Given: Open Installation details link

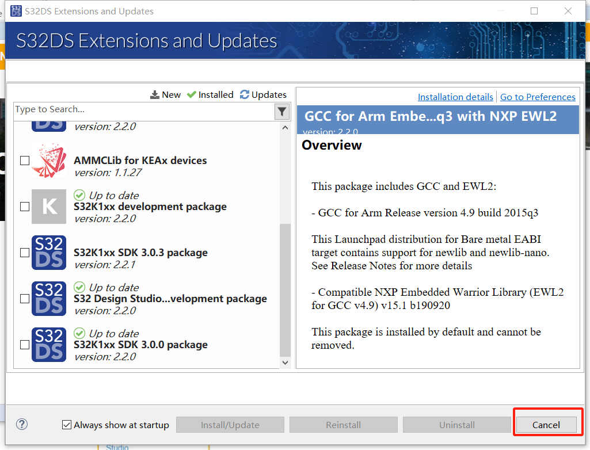Looking at the screenshot, I should (455, 97).
